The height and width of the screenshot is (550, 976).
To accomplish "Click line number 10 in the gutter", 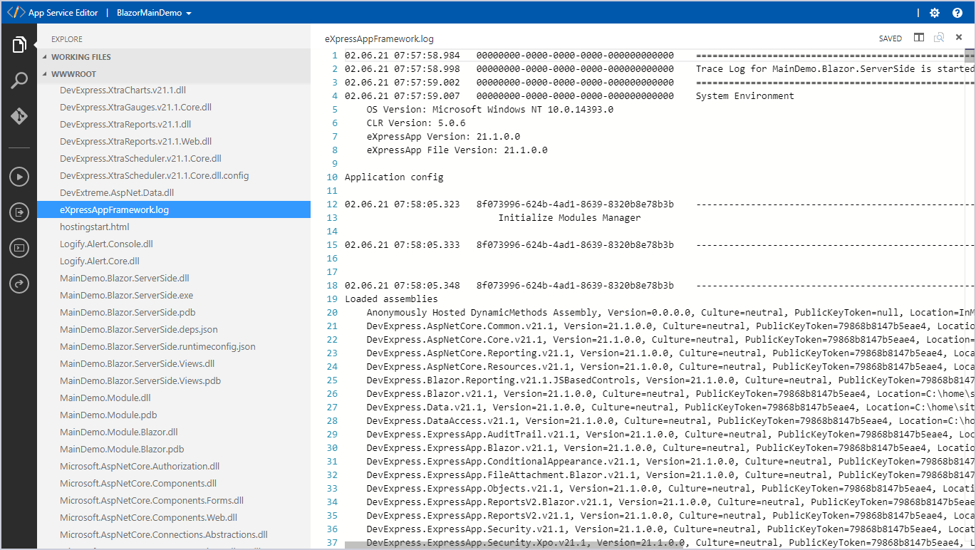I will (x=332, y=177).
